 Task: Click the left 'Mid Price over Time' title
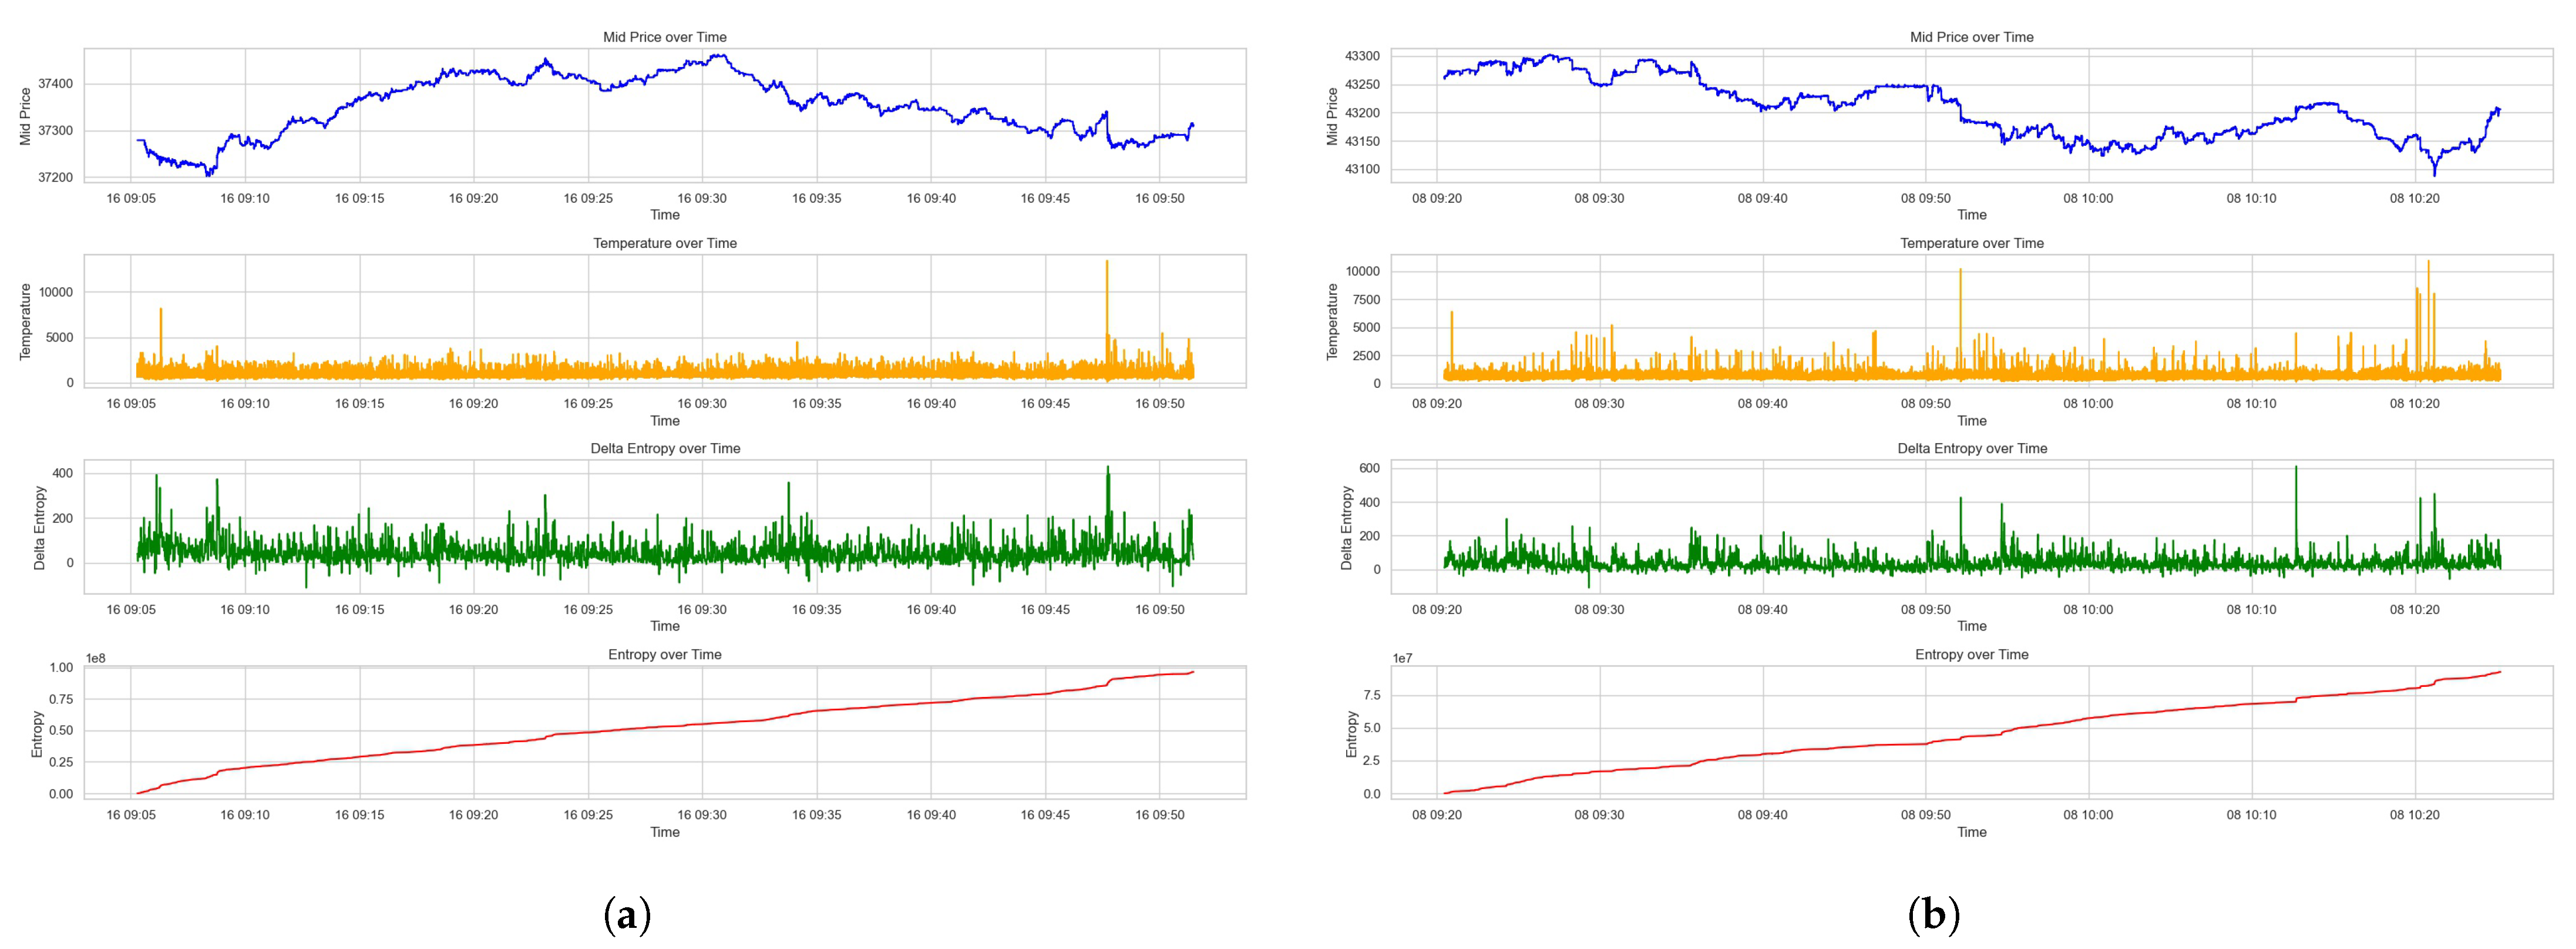(664, 37)
